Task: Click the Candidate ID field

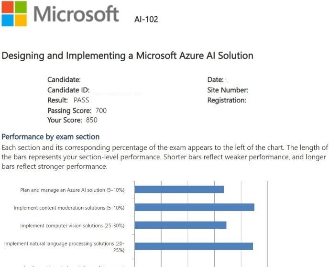Action: point(69,90)
